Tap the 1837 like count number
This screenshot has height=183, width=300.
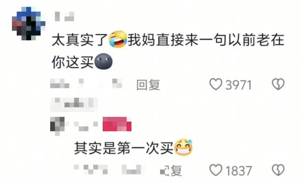238,171
